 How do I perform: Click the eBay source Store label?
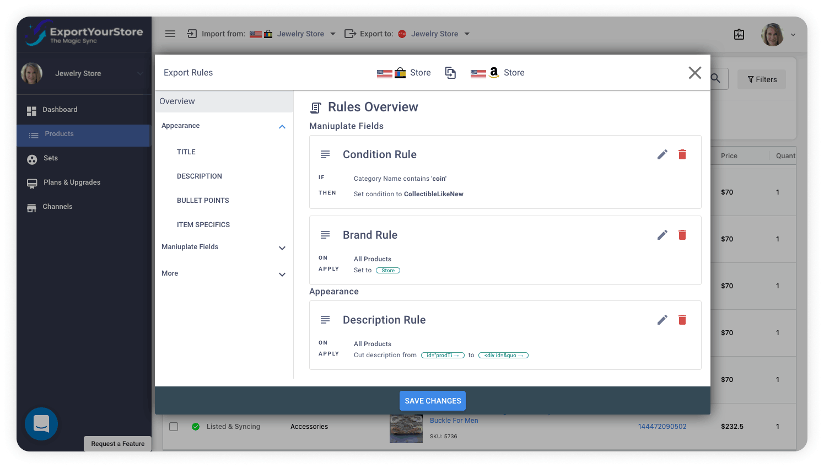point(421,73)
